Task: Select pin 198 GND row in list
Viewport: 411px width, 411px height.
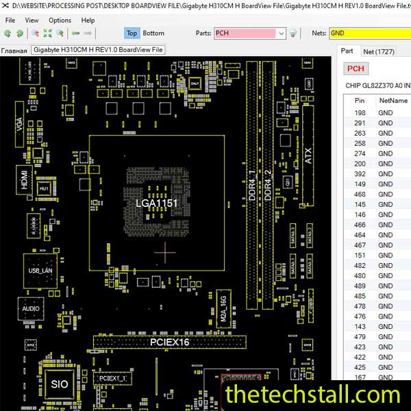Action: [x=375, y=113]
